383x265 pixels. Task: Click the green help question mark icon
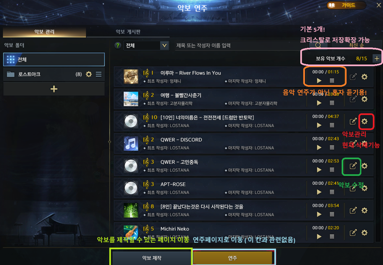118,45
